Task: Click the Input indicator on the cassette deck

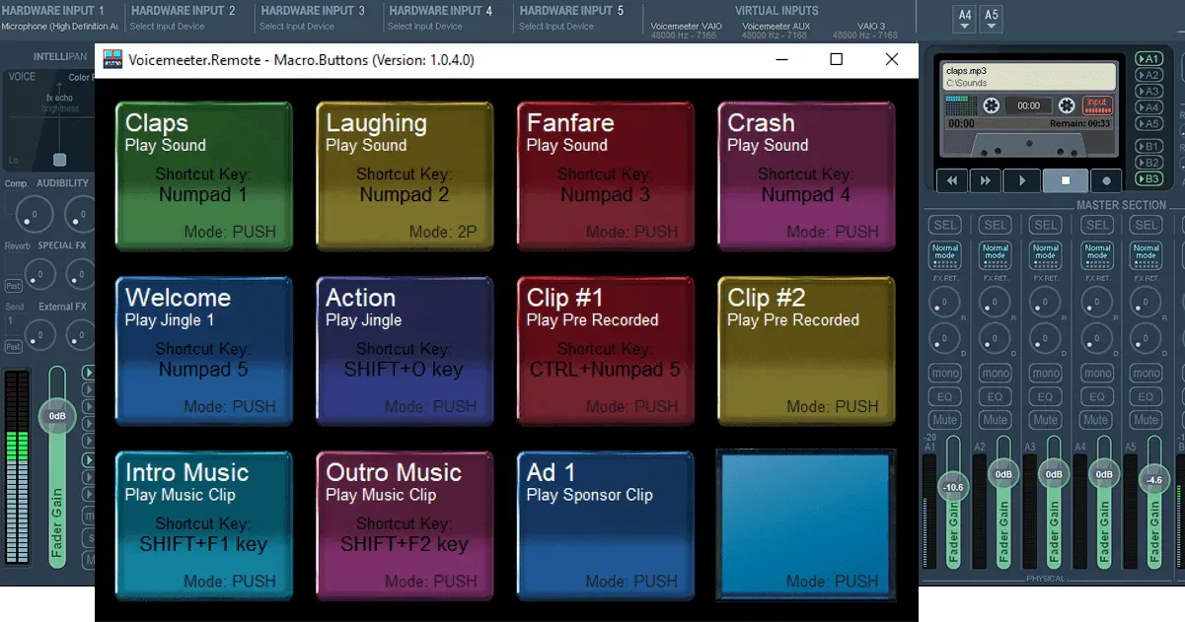Action: 1097,105
